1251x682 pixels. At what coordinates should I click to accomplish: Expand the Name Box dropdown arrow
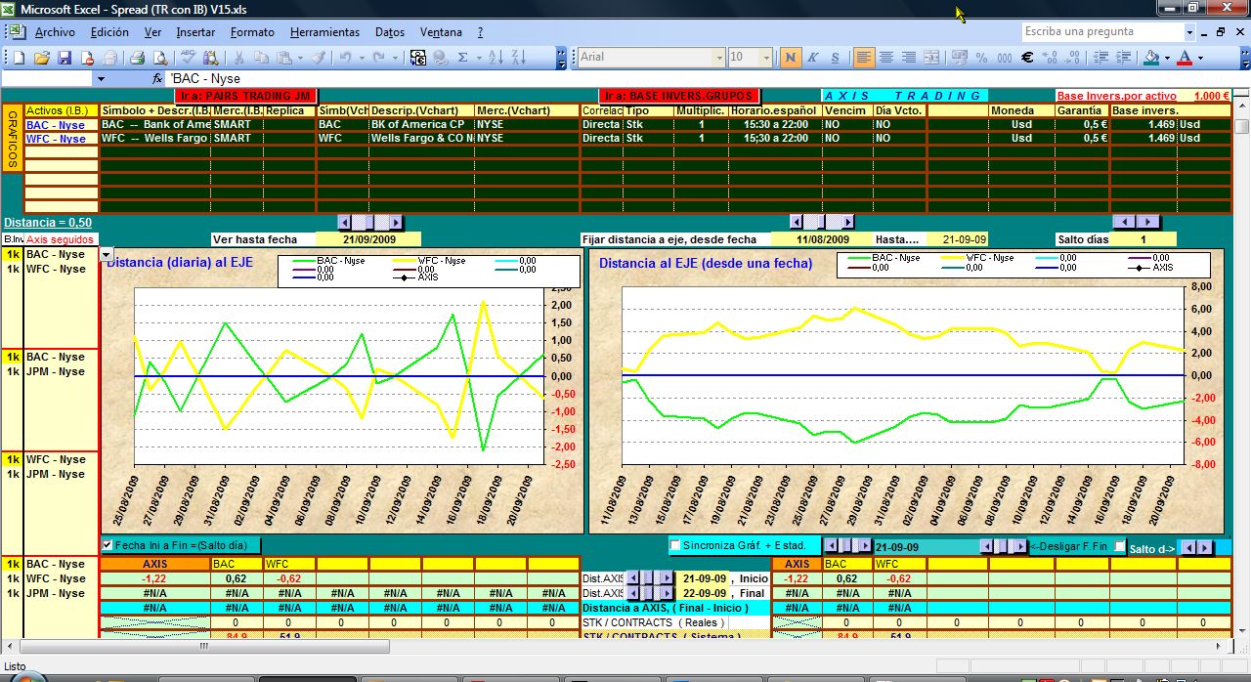point(100,78)
